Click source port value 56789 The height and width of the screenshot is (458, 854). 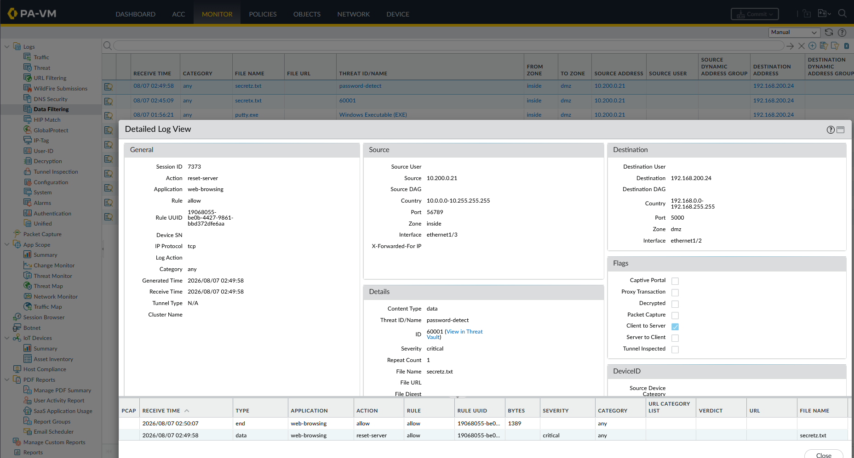pos(435,212)
